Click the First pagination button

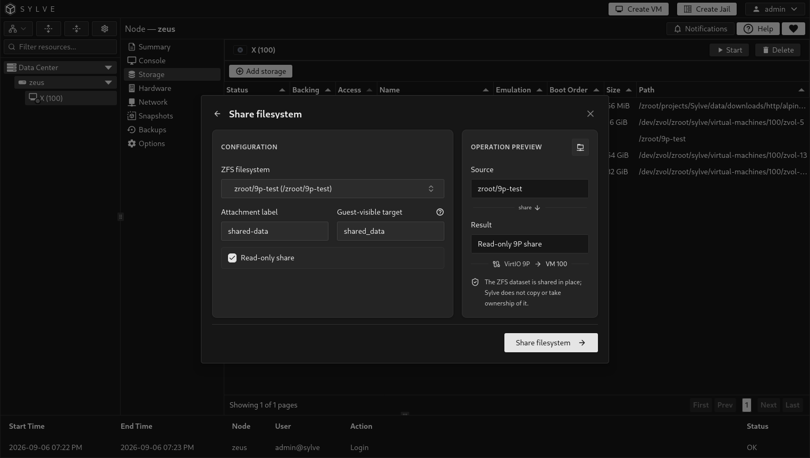pyautogui.click(x=701, y=405)
